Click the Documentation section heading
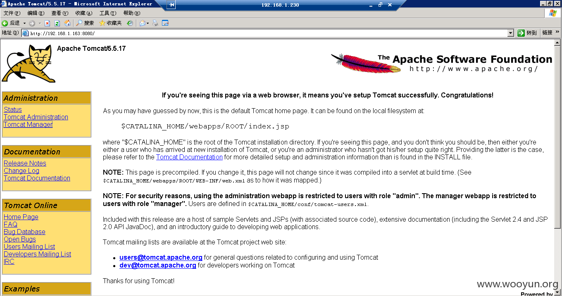Screen dimensions: 562x296 [x=46, y=152]
